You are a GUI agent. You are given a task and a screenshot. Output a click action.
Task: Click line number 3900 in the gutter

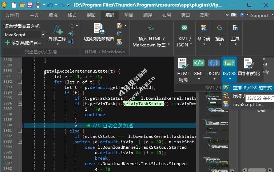tap(8, 125)
